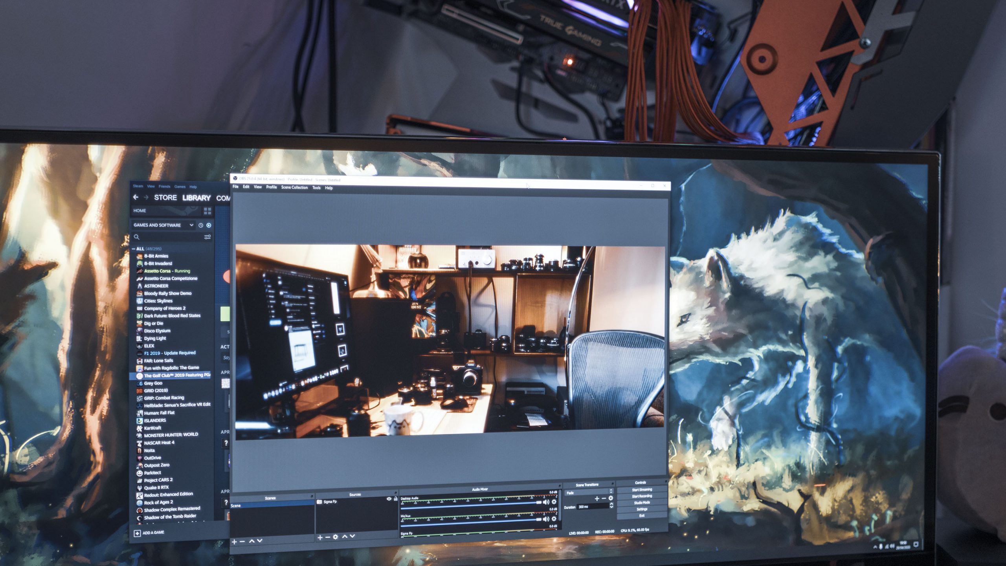
Task: Click Studio Mode button
Action: [642, 503]
